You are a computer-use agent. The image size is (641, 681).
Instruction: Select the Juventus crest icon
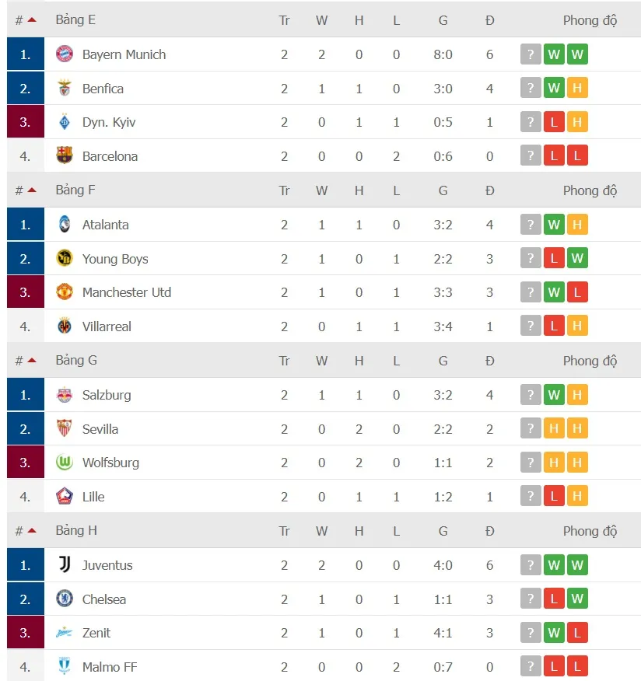coord(66,565)
